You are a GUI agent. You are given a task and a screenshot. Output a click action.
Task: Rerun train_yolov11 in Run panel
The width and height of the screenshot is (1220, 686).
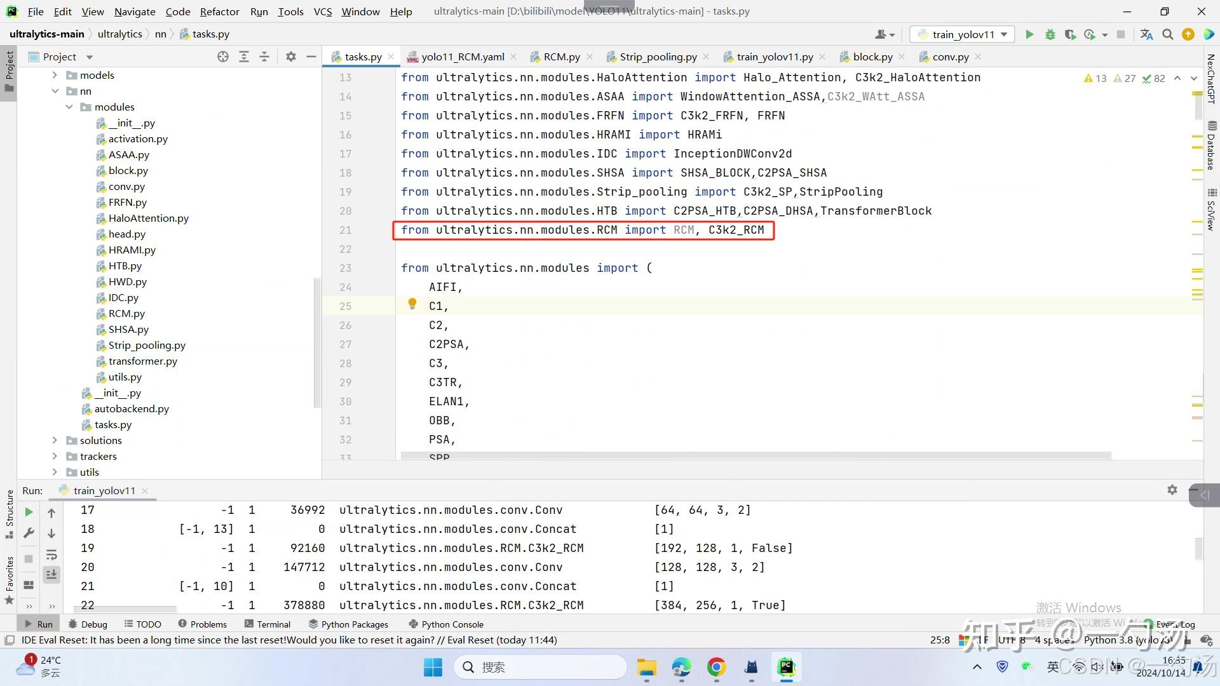point(29,512)
